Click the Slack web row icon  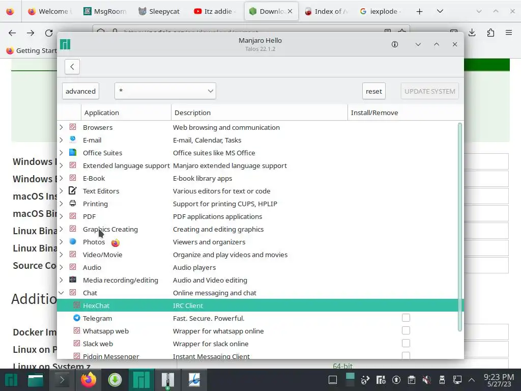[77, 343]
